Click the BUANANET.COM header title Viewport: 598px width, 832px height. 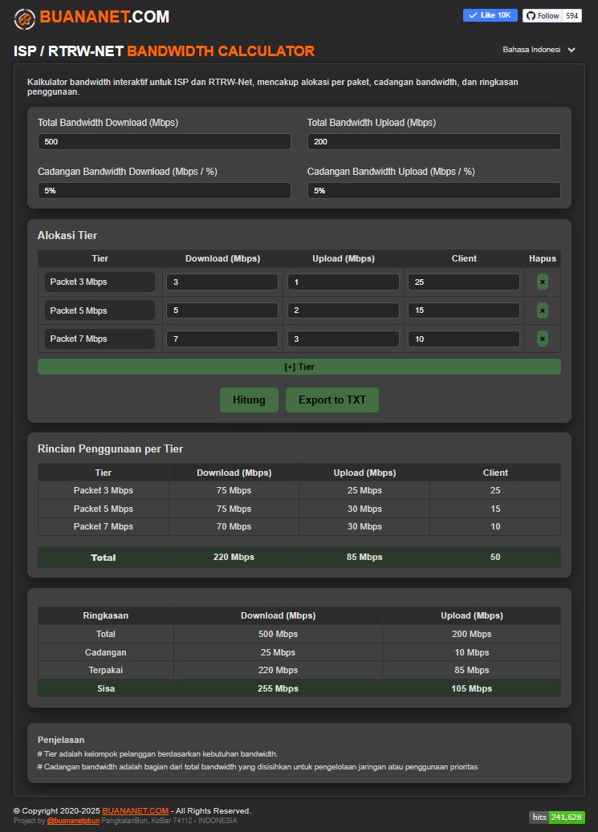pos(104,17)
